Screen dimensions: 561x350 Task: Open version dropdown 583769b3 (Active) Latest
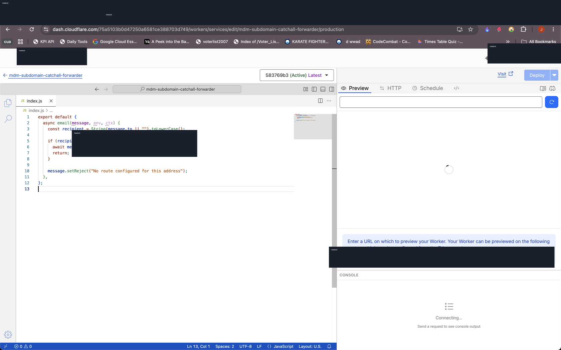click(x=297, y=75)
